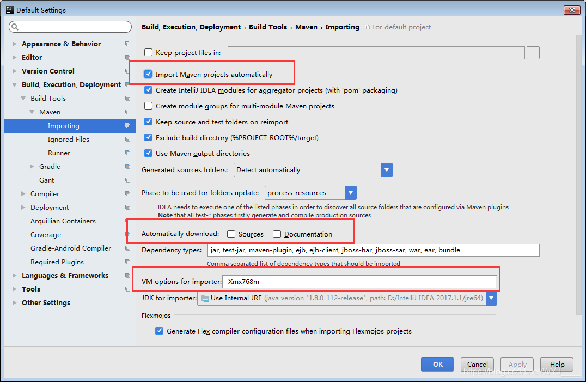The image size is (586, 382).
Task: Click project-level icon beside Gant
Action: click(127, 180)
